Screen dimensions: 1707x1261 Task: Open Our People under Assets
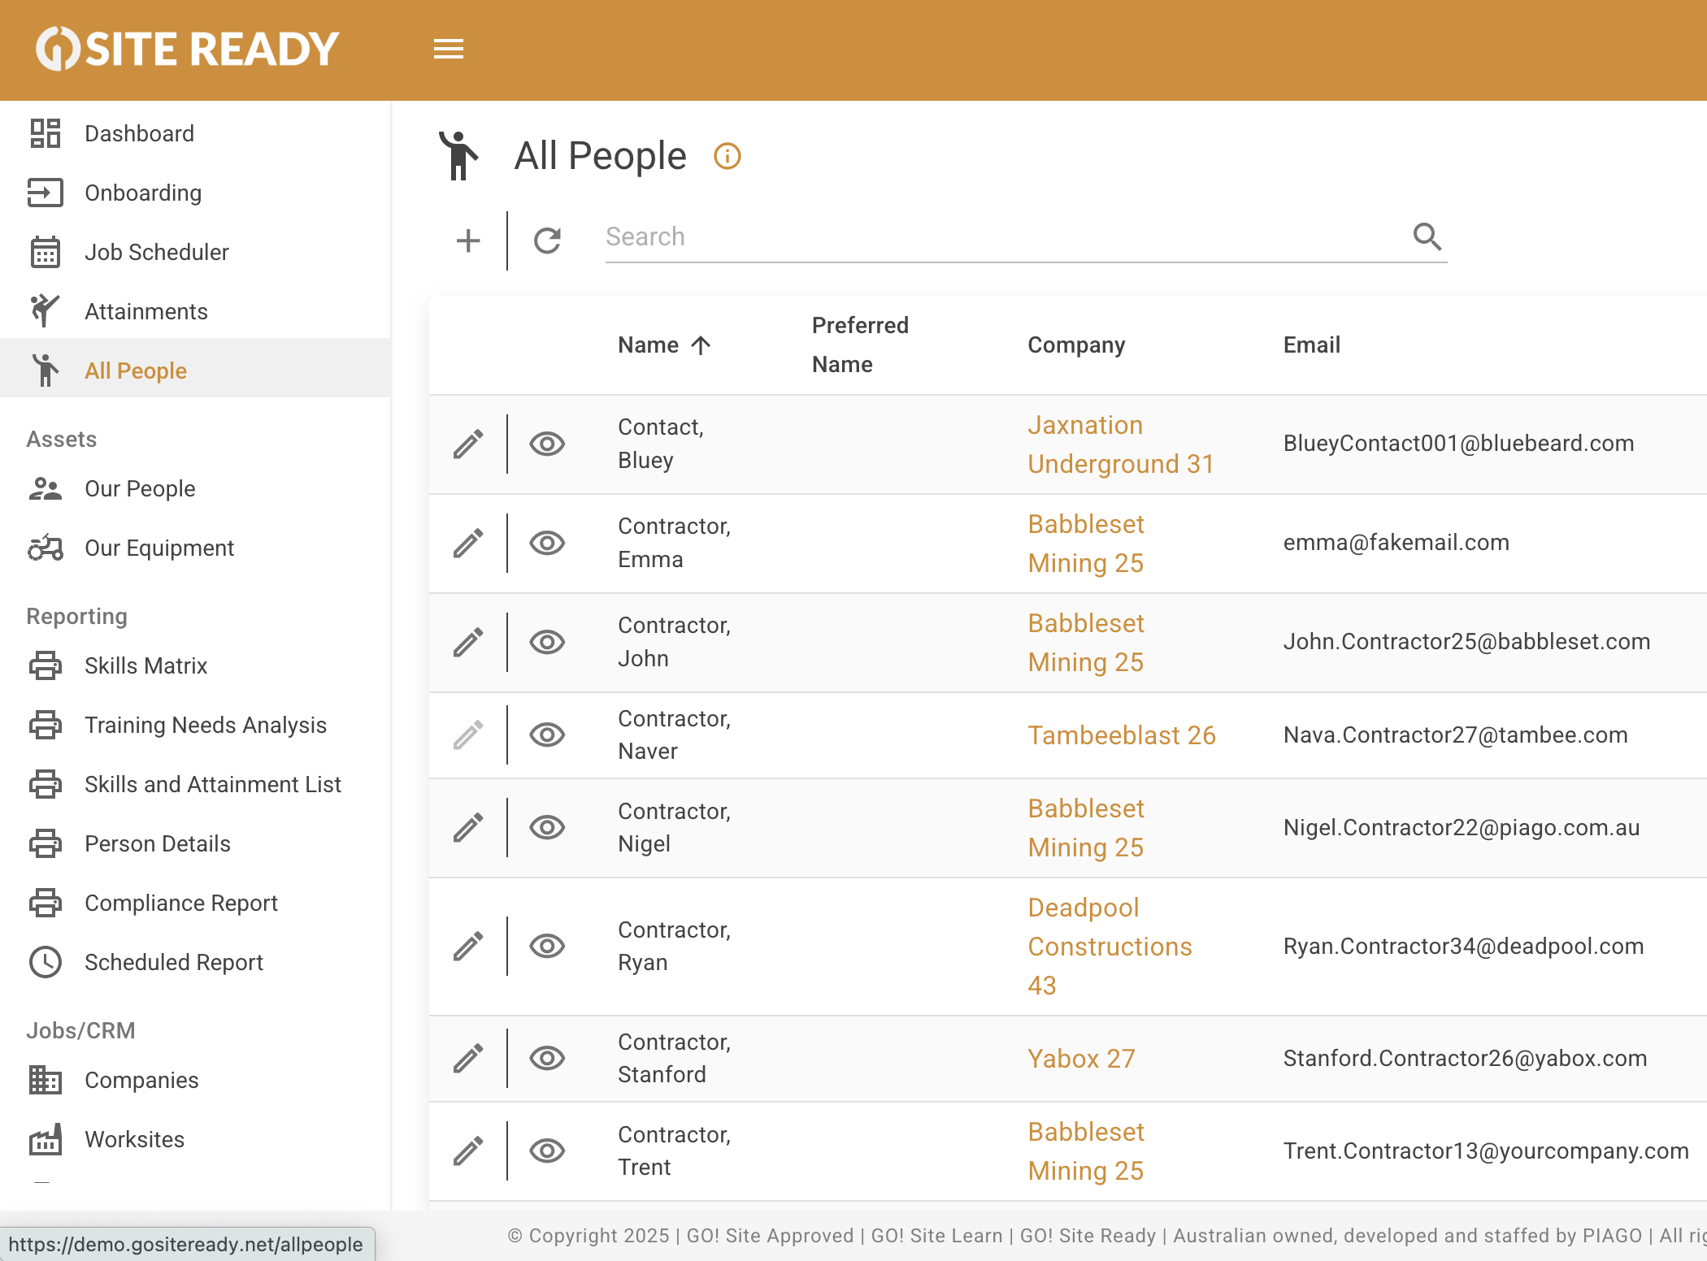tap(195, 488)
